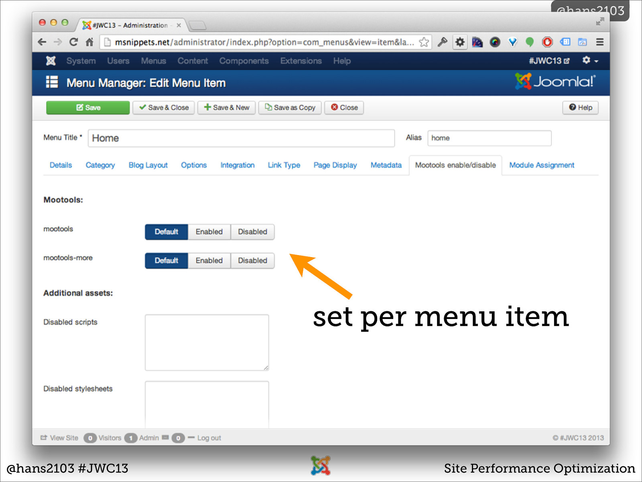Switch to the Metadata tab
This screenshot has height=482, width=642.
click(x=386, y=165)
